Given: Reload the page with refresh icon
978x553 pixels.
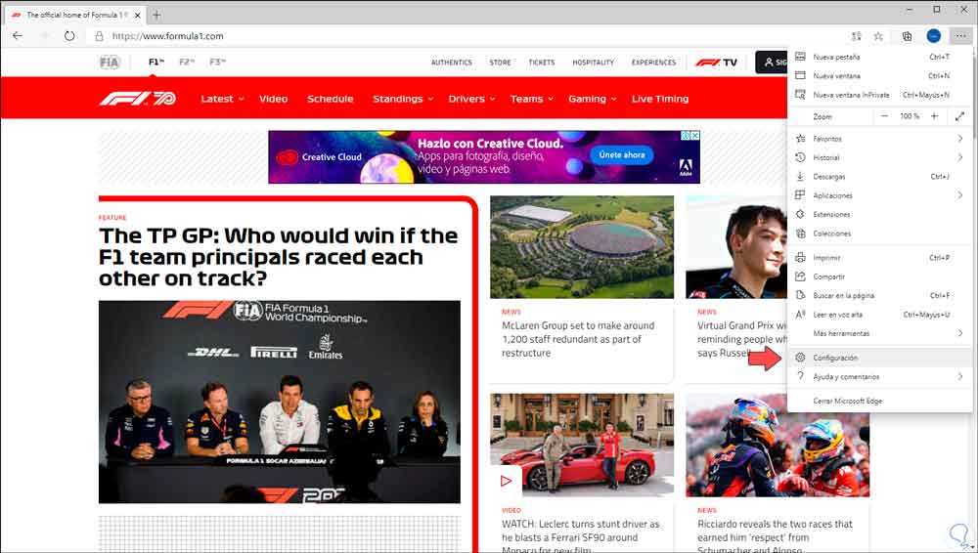Looking at the screenshot, I should pos(69,36).
